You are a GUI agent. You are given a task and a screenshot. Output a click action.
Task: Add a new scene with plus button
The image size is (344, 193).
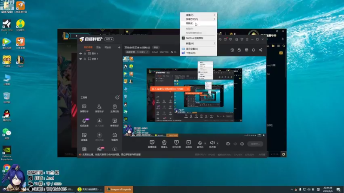click(119, 47)
